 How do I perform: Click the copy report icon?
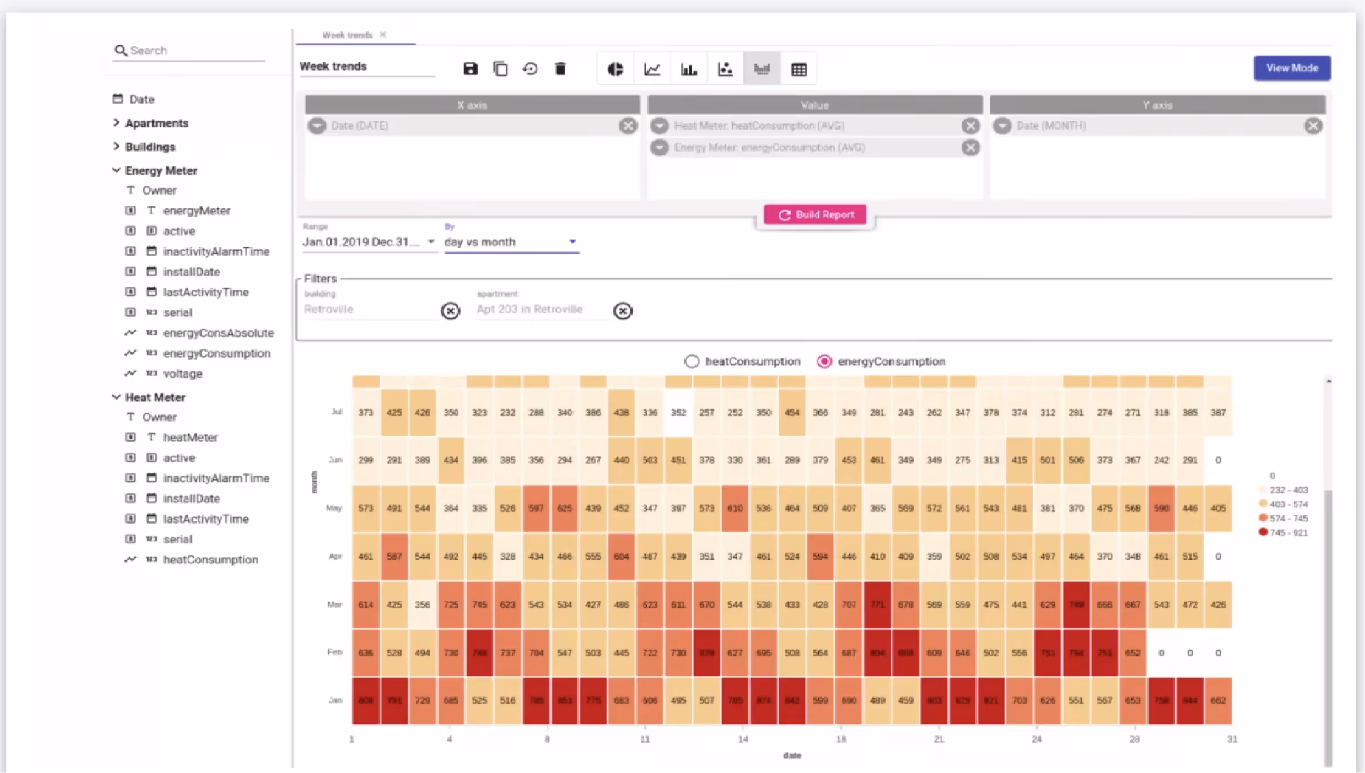point(500,69)
